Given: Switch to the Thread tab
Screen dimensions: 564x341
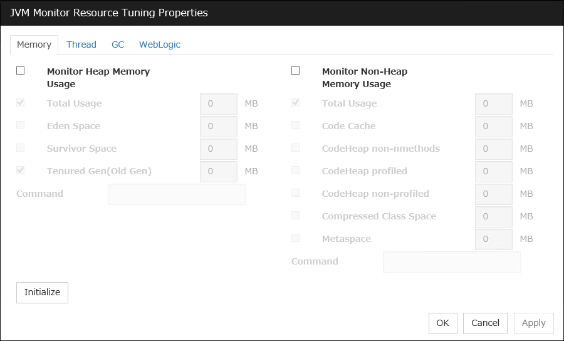Looking at the screenshot, I should [81, 45].
